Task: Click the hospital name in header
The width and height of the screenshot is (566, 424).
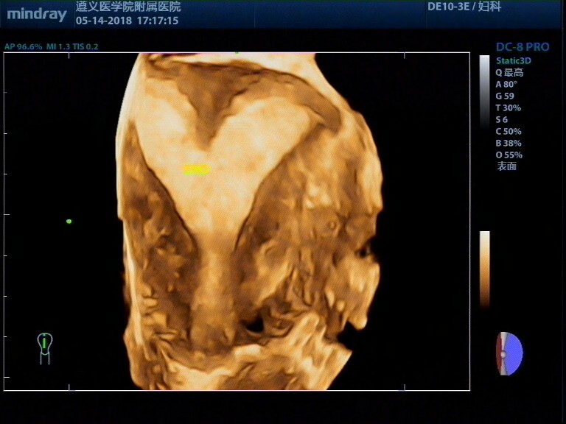Action: pos(128,7)
